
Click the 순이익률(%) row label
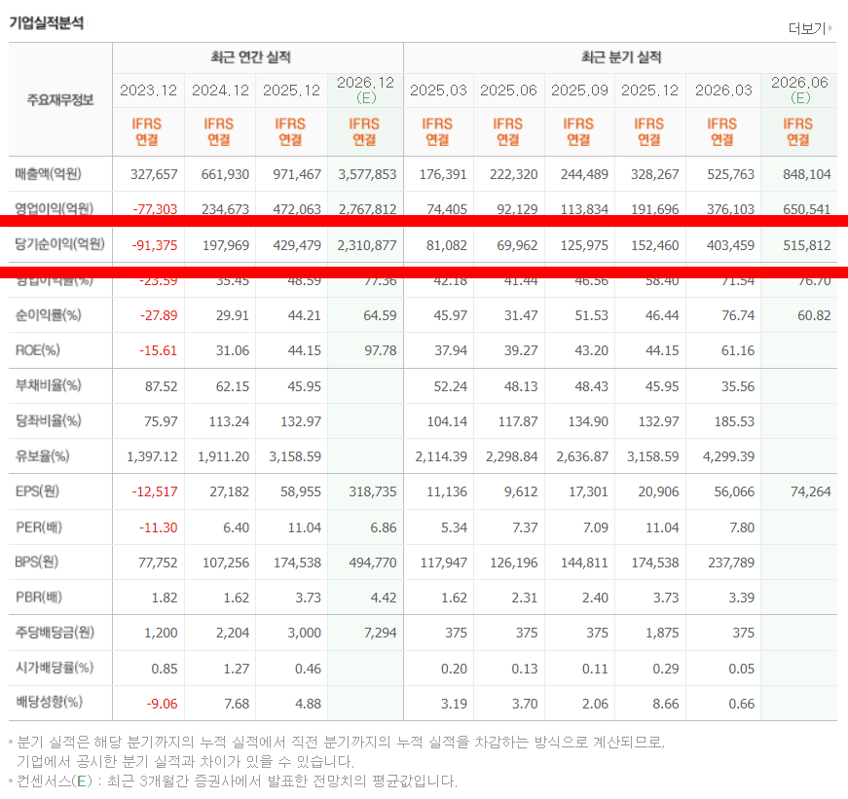[x=48, y=314]
